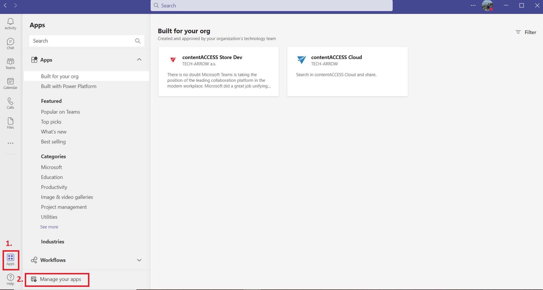Collapse the Apps section chevron
The height and width of the screenshot is (290, 543).
coord(139,60)
